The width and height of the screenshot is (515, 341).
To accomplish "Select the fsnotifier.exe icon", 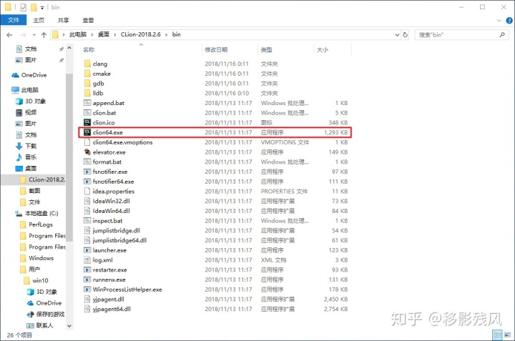I will click(x=87, y=172).
